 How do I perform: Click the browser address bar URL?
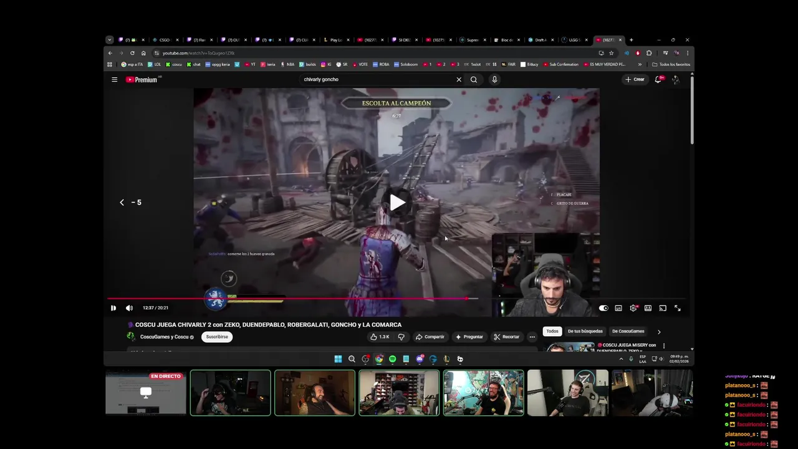pyautogui.click(x=198, y=53)
